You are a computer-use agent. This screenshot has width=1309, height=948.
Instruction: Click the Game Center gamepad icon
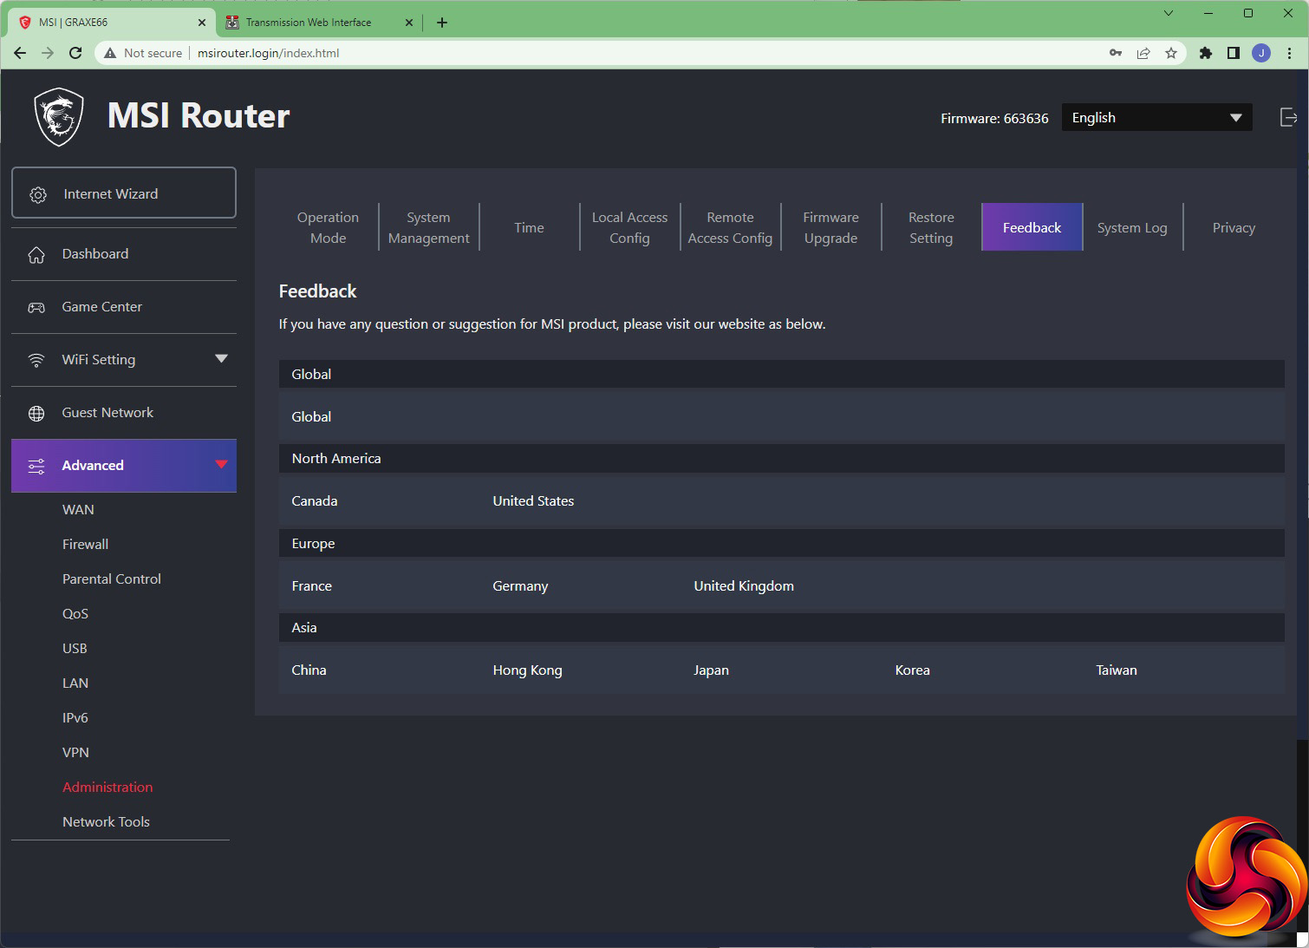click(36, 308)
